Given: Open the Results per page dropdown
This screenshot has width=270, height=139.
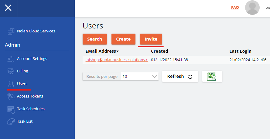Looking at the screenshot, I should (x=140, y=77).
